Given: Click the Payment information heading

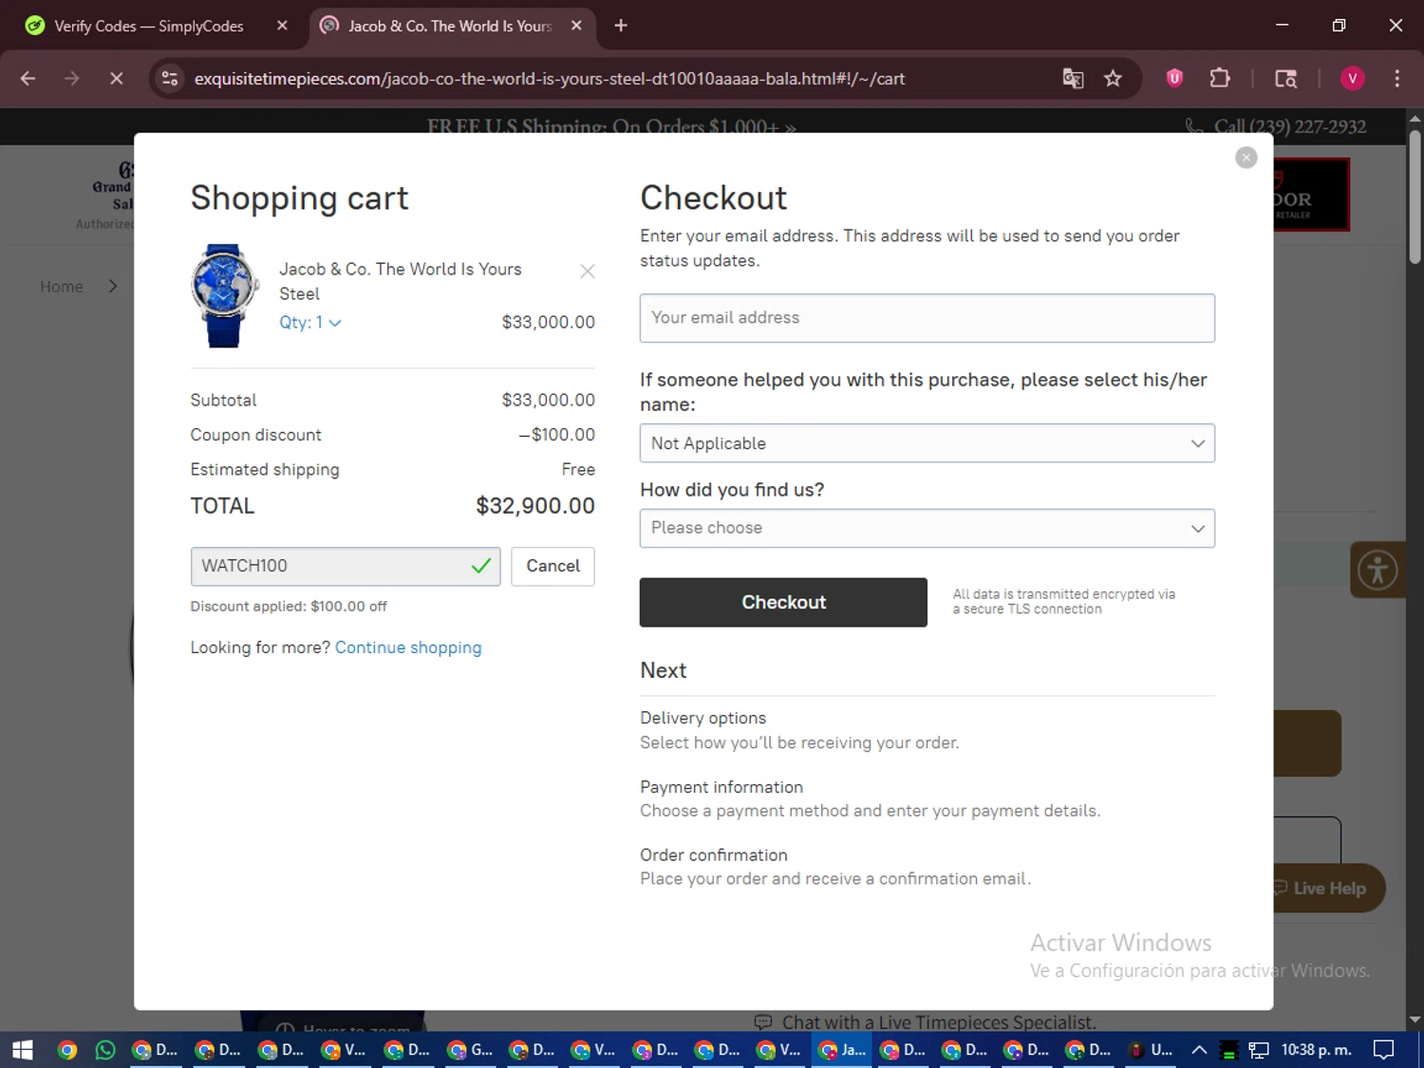Looking at the screenshot, I should pos(721,787).
